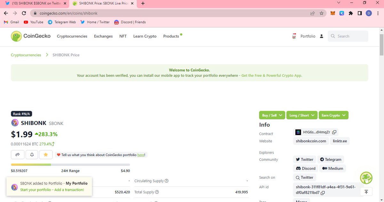Screen dimensions: 384x202
Task: Open a new browser tab with plus
Action: [x=143, y=4]
